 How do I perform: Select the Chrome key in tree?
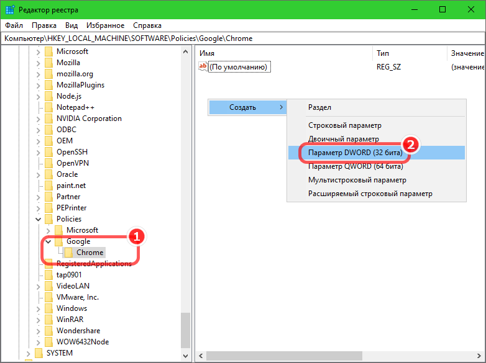tap(89, 253)
